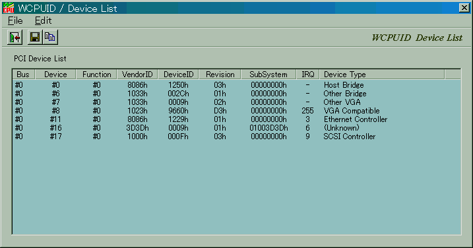Click the VendorID column header
This screenshot has height=248, width=473.
137,75
